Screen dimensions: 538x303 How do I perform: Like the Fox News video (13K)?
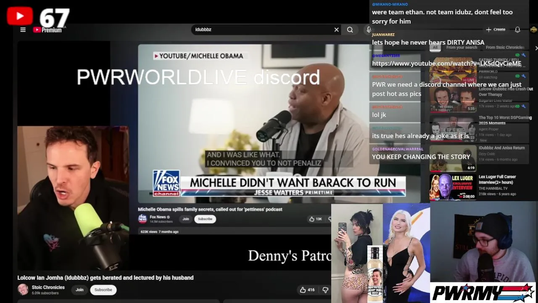tap(316, 219)
